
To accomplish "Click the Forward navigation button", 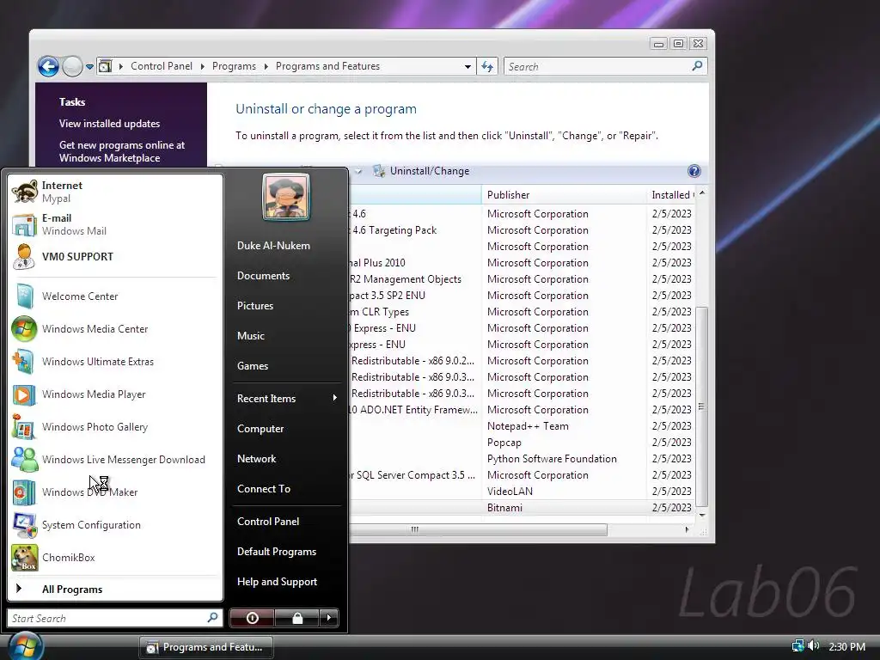I will click(72, 66).
